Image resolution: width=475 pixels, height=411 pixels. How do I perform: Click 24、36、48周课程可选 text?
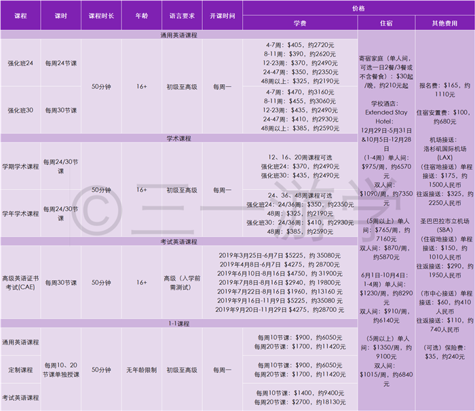(x=300, y=195)
